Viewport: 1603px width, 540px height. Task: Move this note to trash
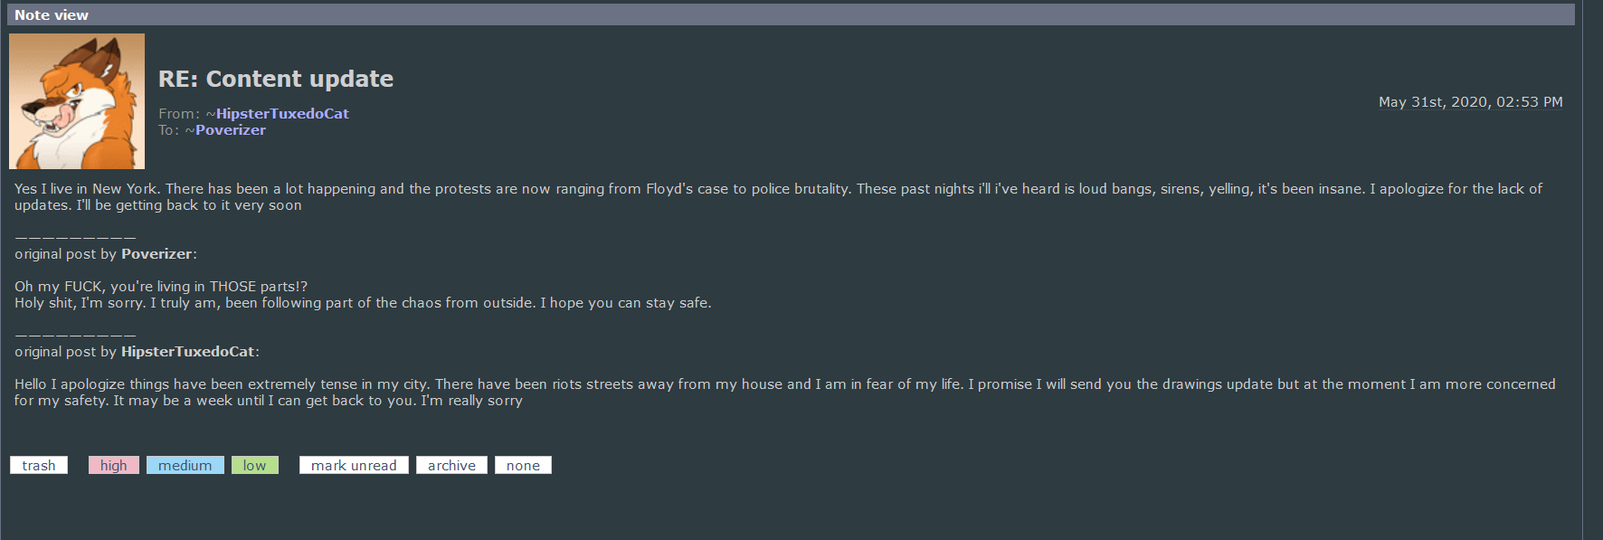(39, 465)
